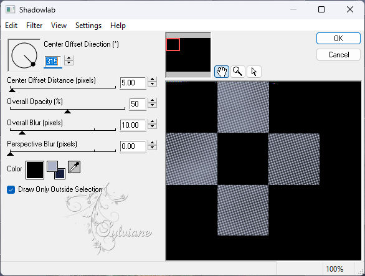Viewport: 365px width, 276px height.
Task: Select the Zoom magnifier tool
Action: coord(238,72)
